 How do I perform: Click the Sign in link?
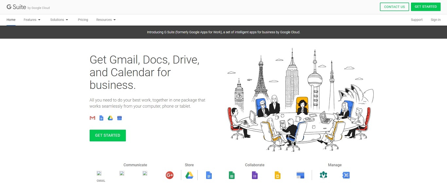click(436, 20)
